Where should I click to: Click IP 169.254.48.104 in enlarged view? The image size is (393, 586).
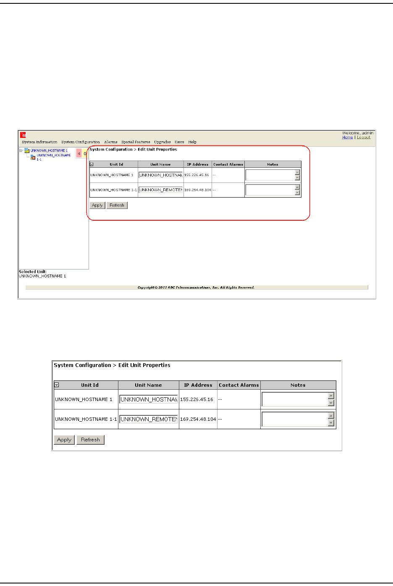point(198,419)
